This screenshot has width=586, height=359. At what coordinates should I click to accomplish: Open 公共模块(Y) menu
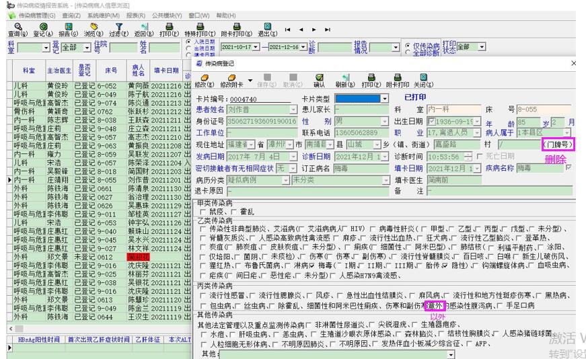167,15
